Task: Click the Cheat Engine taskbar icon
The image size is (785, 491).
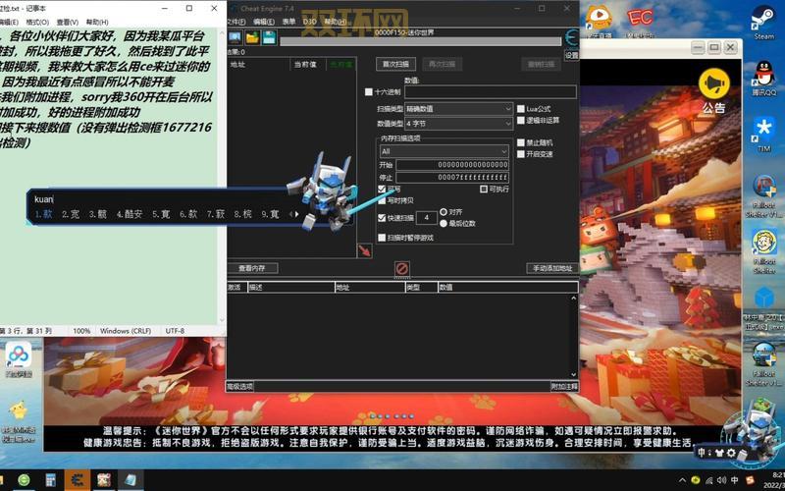Action: click(78, 480)
